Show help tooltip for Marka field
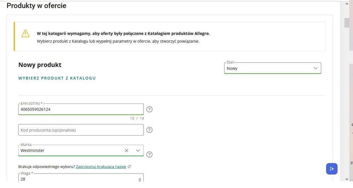The height and width of the screenshot is (188, 353). click(x=149, y=154)
